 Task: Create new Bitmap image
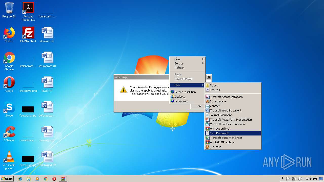point(233,101)
